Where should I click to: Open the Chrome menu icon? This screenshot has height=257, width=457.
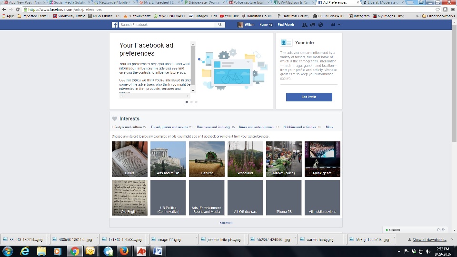tap(453, 10)
